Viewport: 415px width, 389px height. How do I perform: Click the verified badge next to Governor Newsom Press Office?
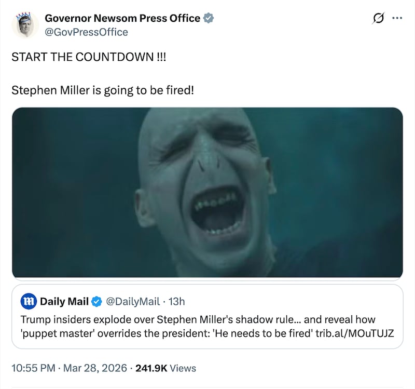pyautogui.click(x=209, y=18)
